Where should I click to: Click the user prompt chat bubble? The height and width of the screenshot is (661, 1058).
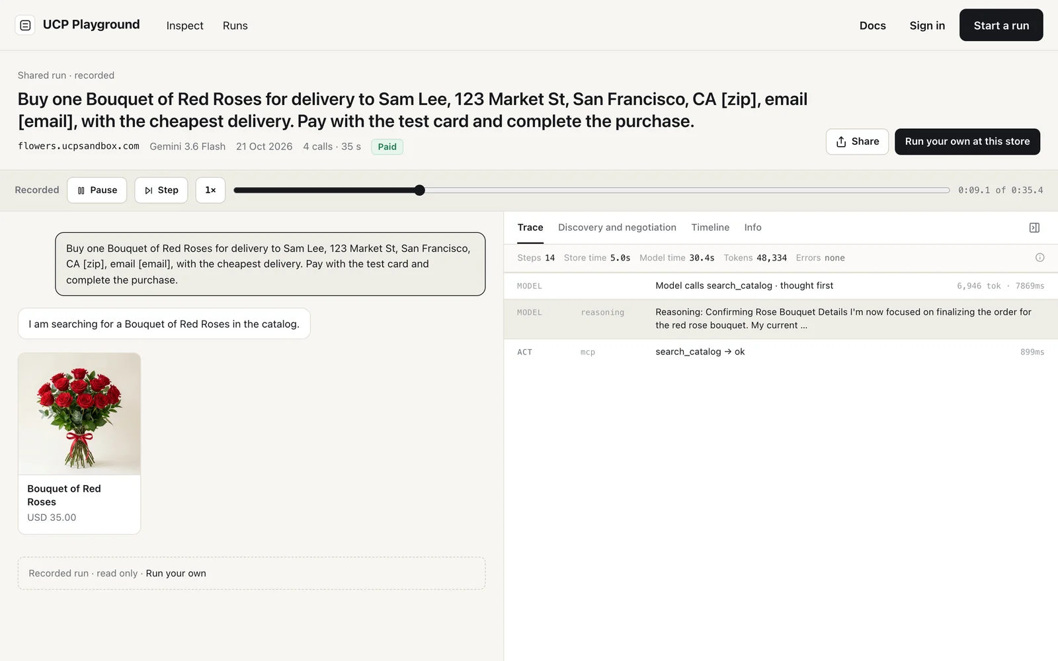pos(270,264)
